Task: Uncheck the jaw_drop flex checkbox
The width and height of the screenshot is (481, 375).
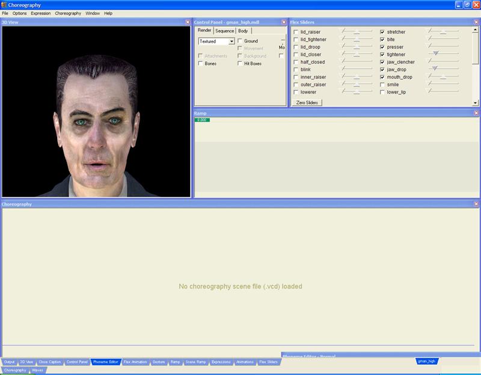Action: coord(383,70)
